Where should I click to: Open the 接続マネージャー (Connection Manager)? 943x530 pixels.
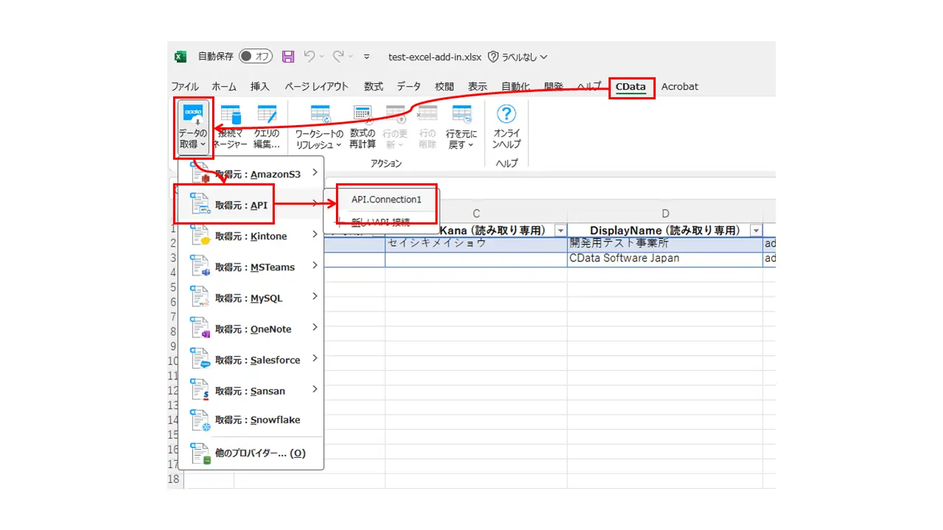click(x=231, y=127)
